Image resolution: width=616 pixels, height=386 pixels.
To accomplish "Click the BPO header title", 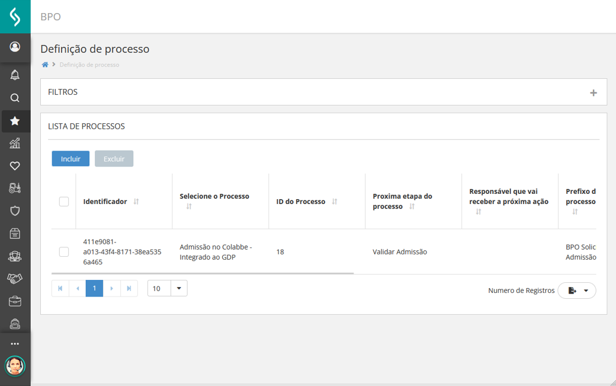I will (51, 17).
